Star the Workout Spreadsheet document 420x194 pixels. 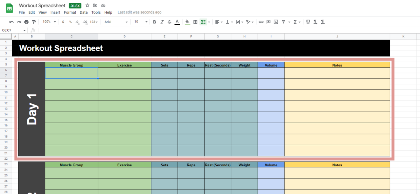(x=87, y=5)
